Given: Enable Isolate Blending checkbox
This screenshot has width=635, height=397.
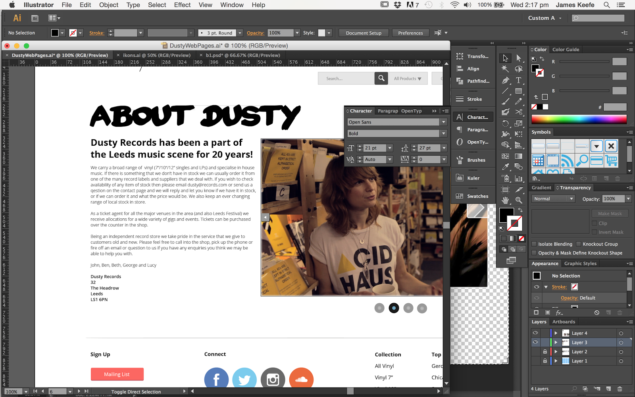Looking at the screenshot, I should tap(534, 244).
